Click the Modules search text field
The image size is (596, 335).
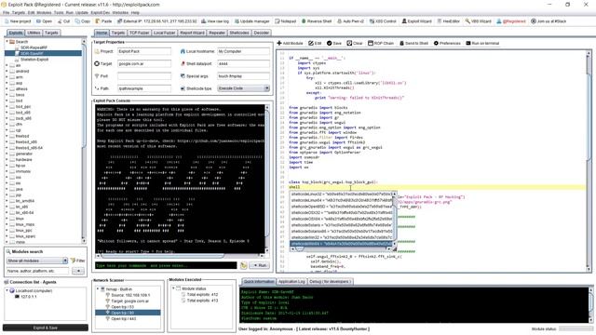pyautogui.click(x=37, y=271)
